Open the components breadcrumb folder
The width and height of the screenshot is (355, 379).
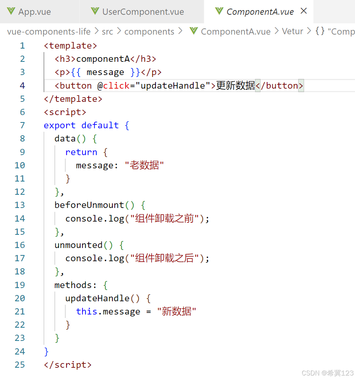click(149, 31)
